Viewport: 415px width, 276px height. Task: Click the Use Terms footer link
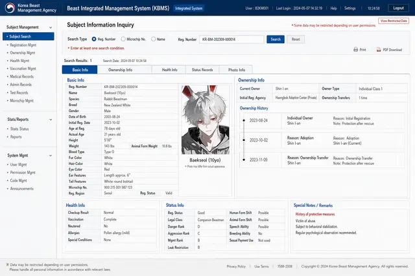[261, 266]
